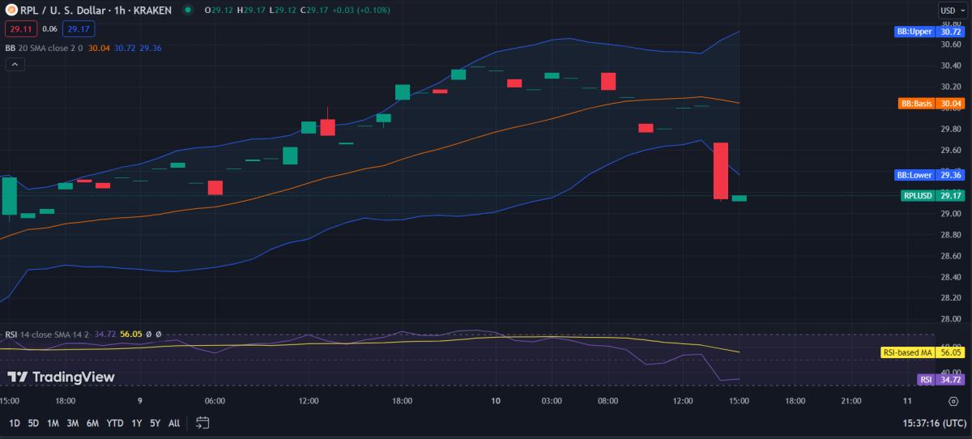Open chart settings hexagon gear icon

click(953, 401)
